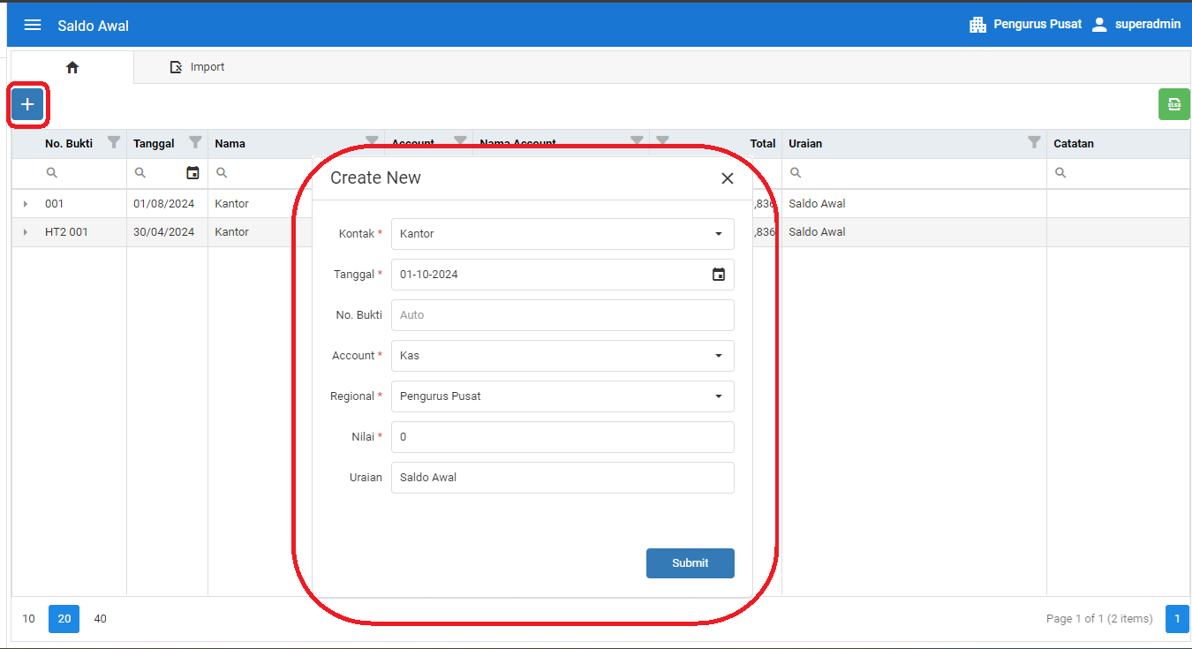This screenshot has height=649, width=1192.
Task: Click the green Excel export icon
Action: pos(1173,104)
